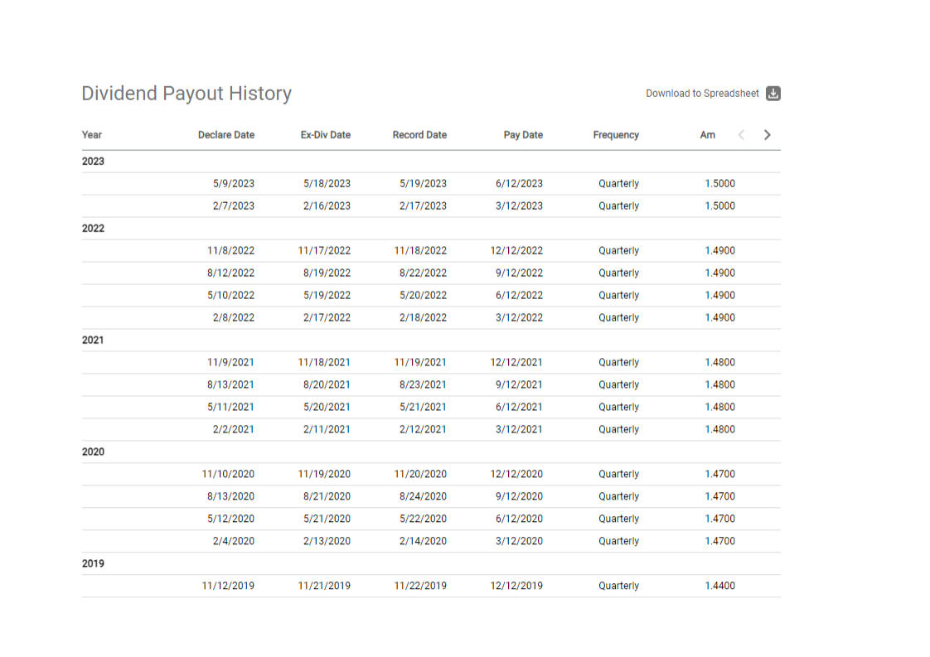The width and height of the screenshot is (930, 657).
Task: Select the 2020 year group row
Action: pos(431,452)
